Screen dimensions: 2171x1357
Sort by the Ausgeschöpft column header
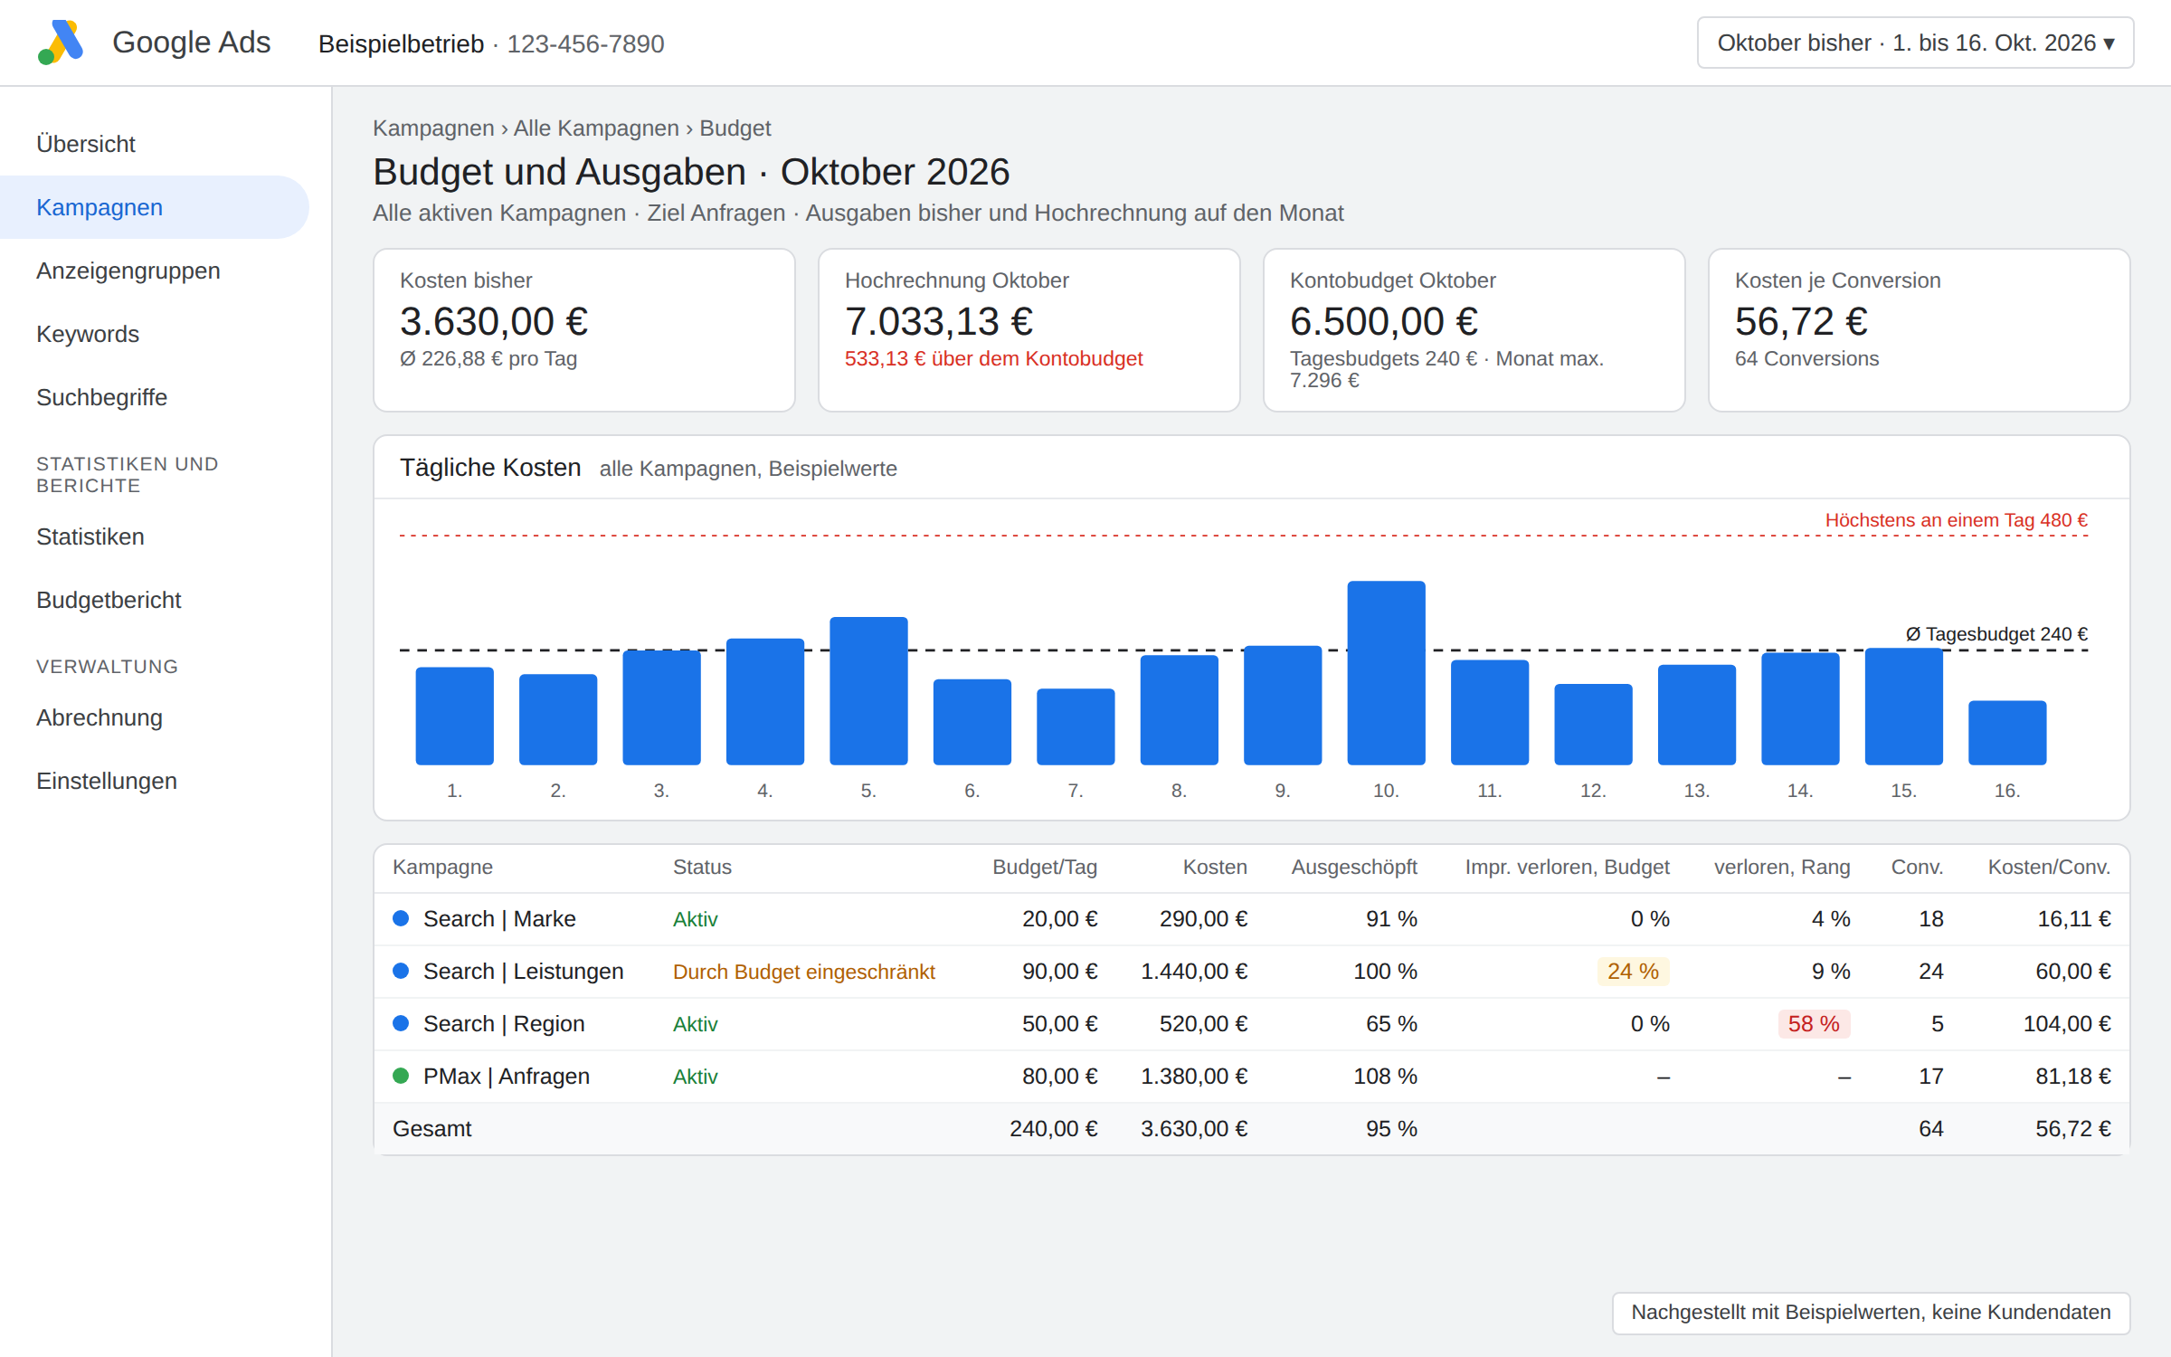click(1354, 867)
